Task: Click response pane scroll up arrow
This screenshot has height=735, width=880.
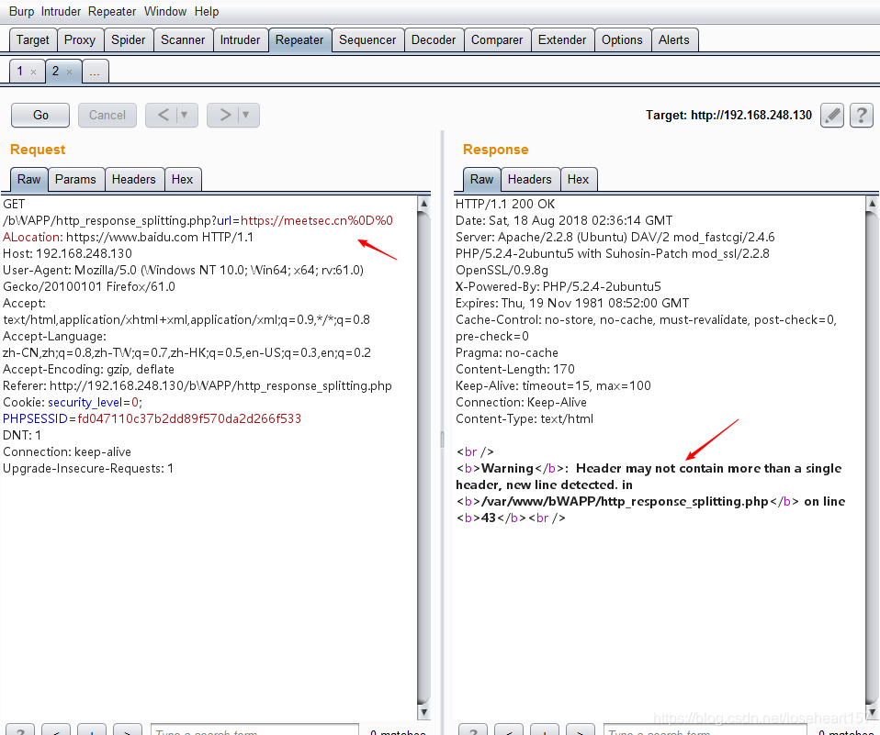Action: pyautogui.click(x=872, y=203)
